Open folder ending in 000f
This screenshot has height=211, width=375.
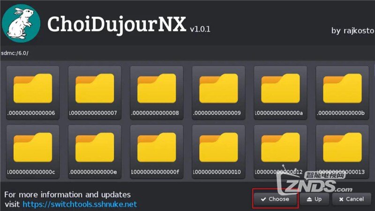pos(157,151)
